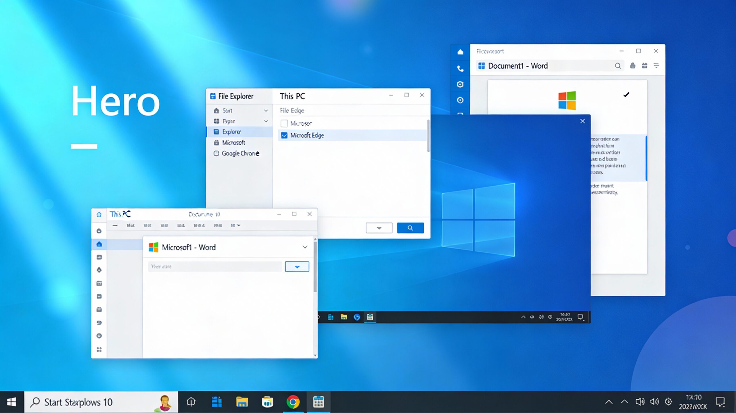Uncheck the Microsoft Edge checkbox

point(284,135)
